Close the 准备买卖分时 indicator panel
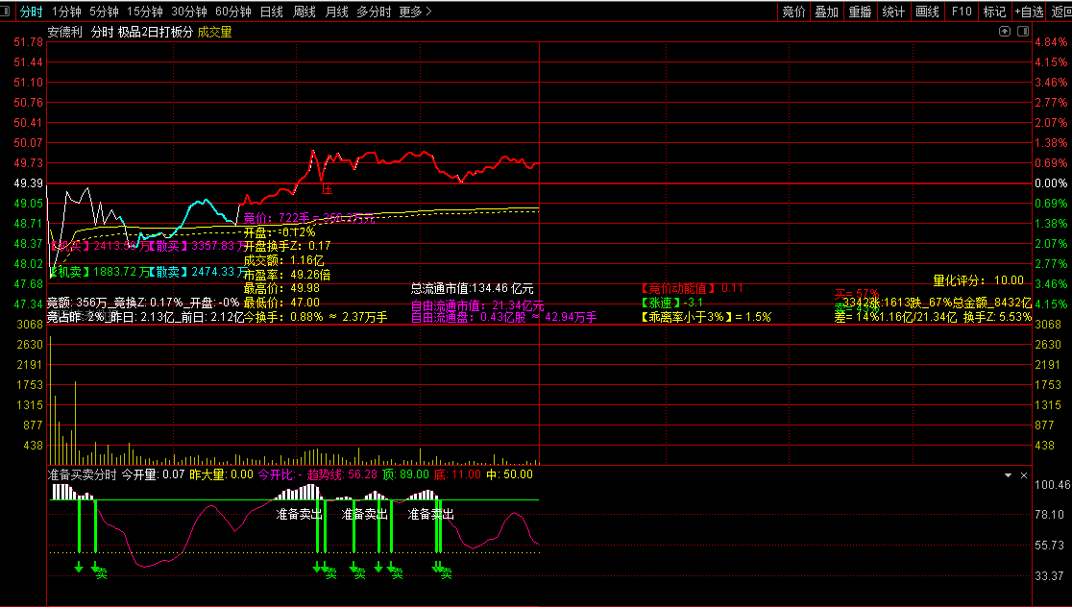The height and width of the screenshot is (607, 1072). [1023, 475]
